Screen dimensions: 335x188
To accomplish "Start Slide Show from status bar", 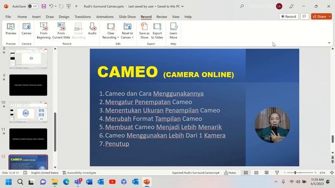I will [x=277, y=173].
